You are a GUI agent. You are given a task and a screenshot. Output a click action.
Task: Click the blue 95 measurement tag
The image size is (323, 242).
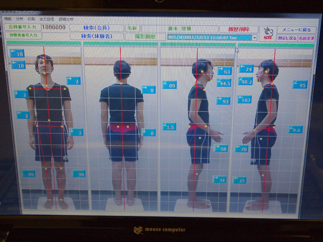click(x=300, y=85)
